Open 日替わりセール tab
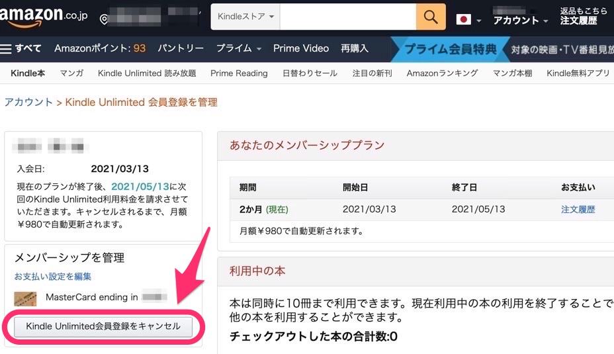Viewport: 614px width, 354px height. click(310, 73)
